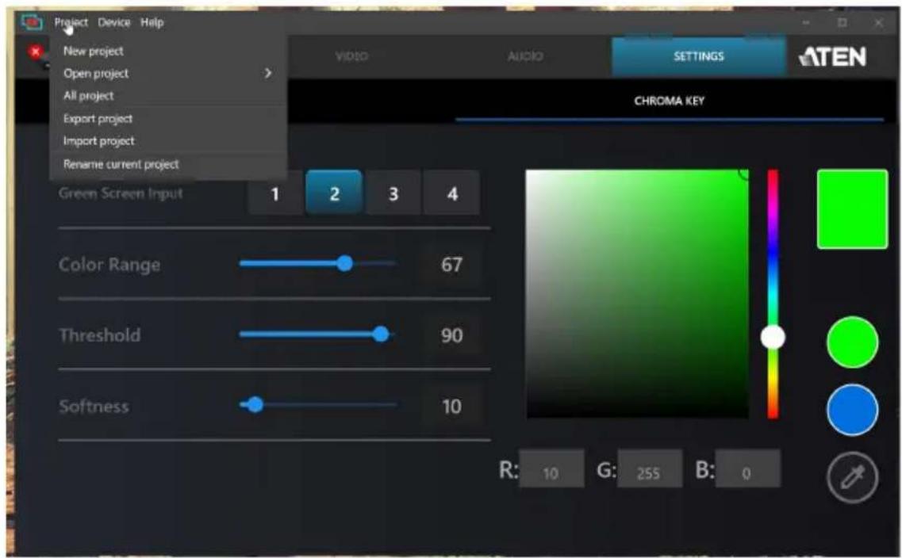Viewport: 902px width, 558px height.
Task: Select the green circle preset color
Action: [853, 342]
